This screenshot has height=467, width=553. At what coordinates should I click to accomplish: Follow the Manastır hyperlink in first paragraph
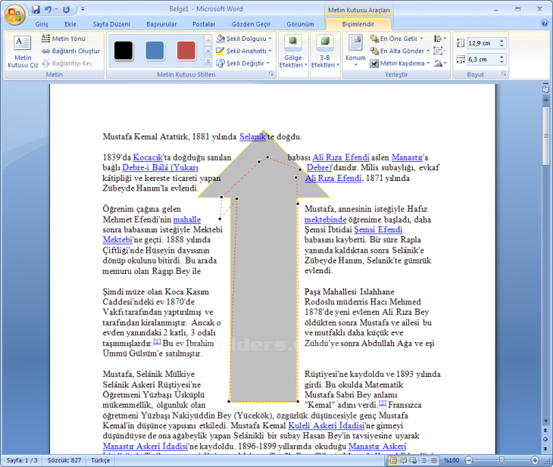pos(407,157)
